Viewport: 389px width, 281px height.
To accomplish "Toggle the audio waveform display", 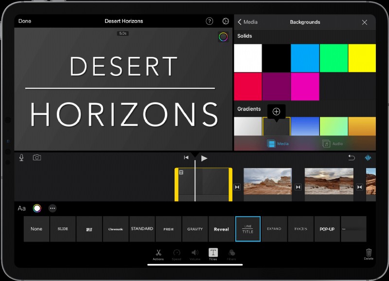I will pos(369,157).
